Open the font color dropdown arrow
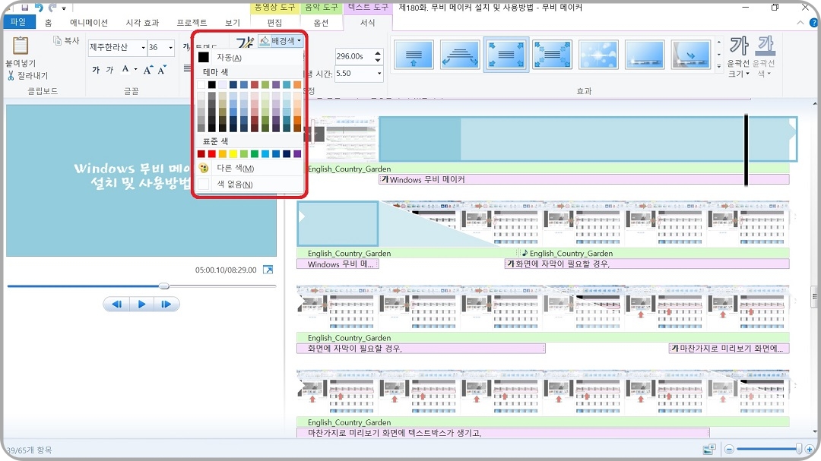This screenshot has height=461, width=821. tap(135, 69)
